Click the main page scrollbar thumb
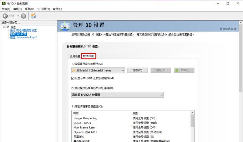 pyautogui.click(x=241, y=59)
